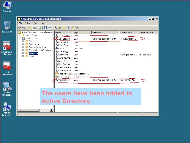Click the Sales Managers organizational unit icon
Viewport: 190px width, 143px height.
coord(56,74)
